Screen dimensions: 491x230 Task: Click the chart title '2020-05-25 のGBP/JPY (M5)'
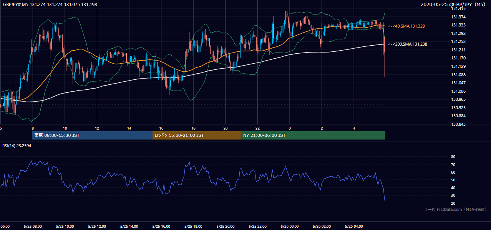(x=454, y=4)
